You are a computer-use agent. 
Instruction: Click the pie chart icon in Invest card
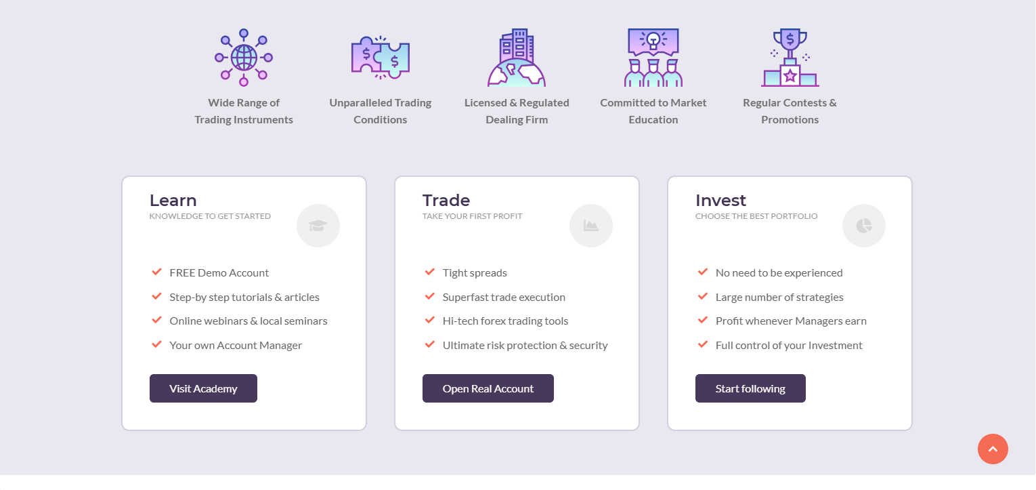tap(864, 226)
